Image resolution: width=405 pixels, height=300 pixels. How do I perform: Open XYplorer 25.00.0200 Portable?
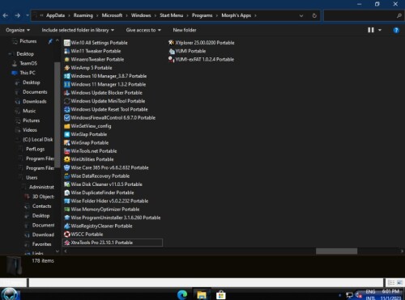point(202,43)
